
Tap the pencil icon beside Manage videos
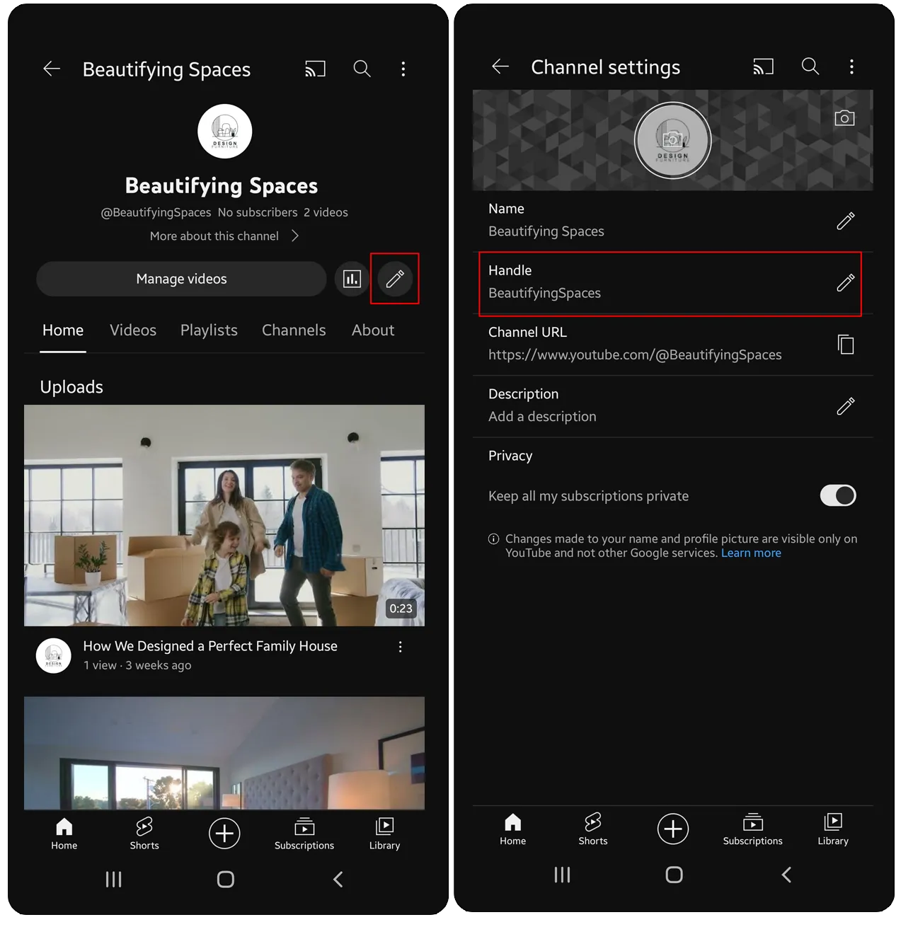coord(394,279)
